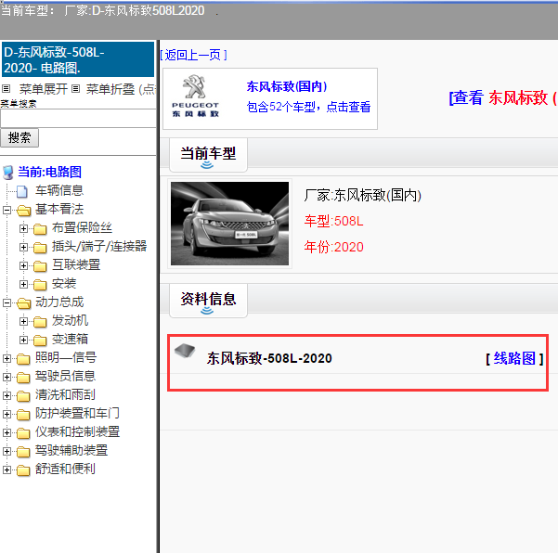Click the folder icon for 互联装置
The image size is (558, 553).
click(x=40, y=266)
